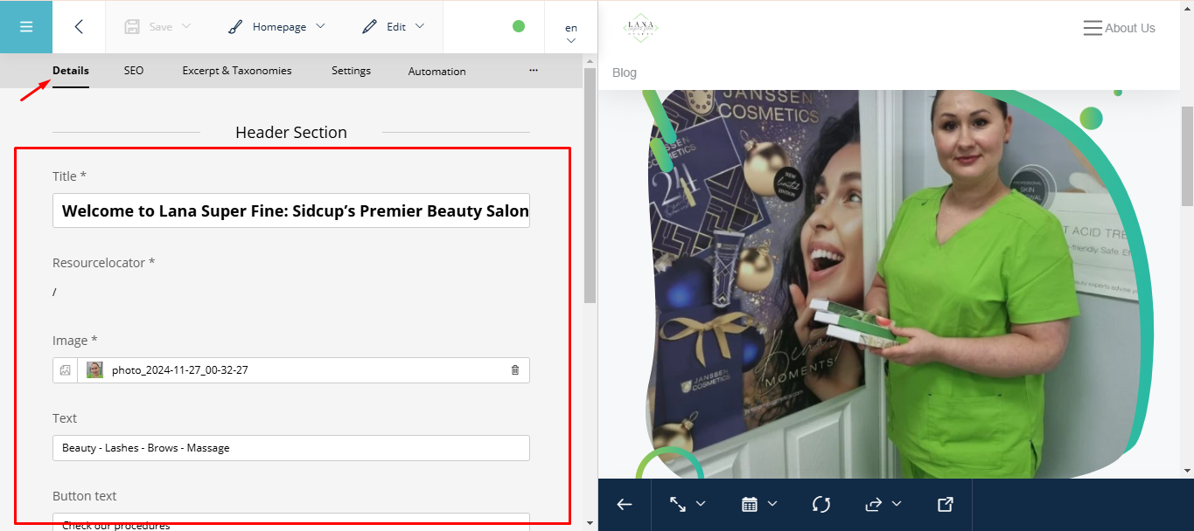Click the Lana logo in preview
This screenshot has width=1194, height=531.
(x=640, y=28)
